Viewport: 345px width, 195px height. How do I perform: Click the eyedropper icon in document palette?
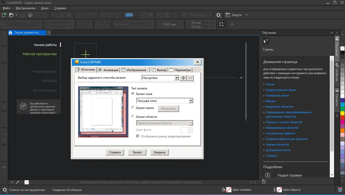(18, 182)
